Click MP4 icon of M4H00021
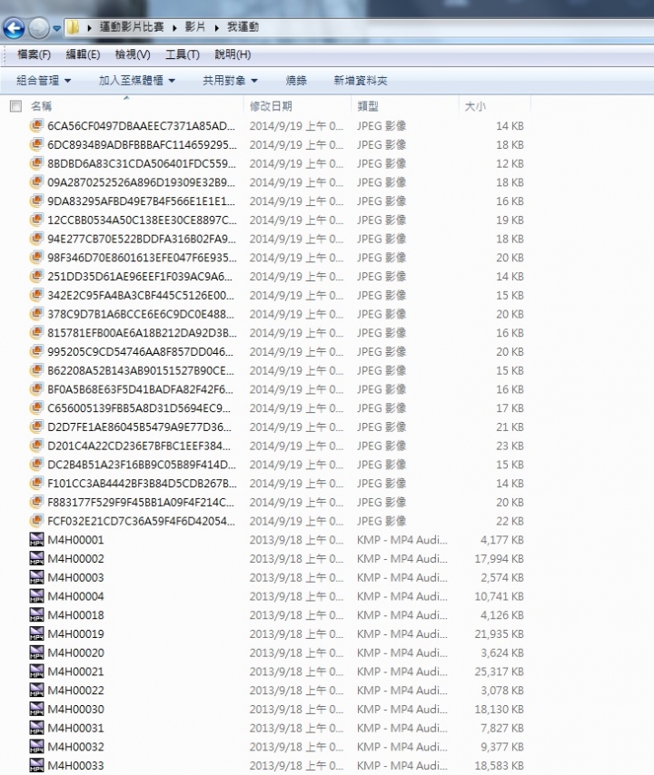 click(36, 672)
